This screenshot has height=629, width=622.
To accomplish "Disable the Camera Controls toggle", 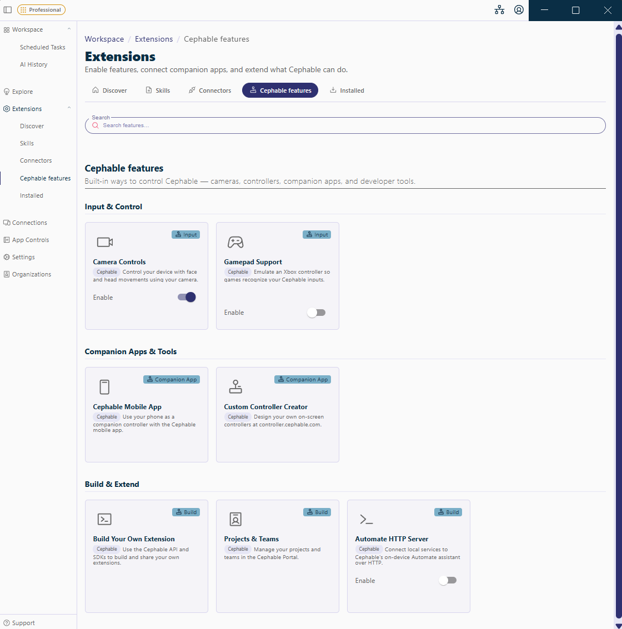I will click(x=187, y=297).
